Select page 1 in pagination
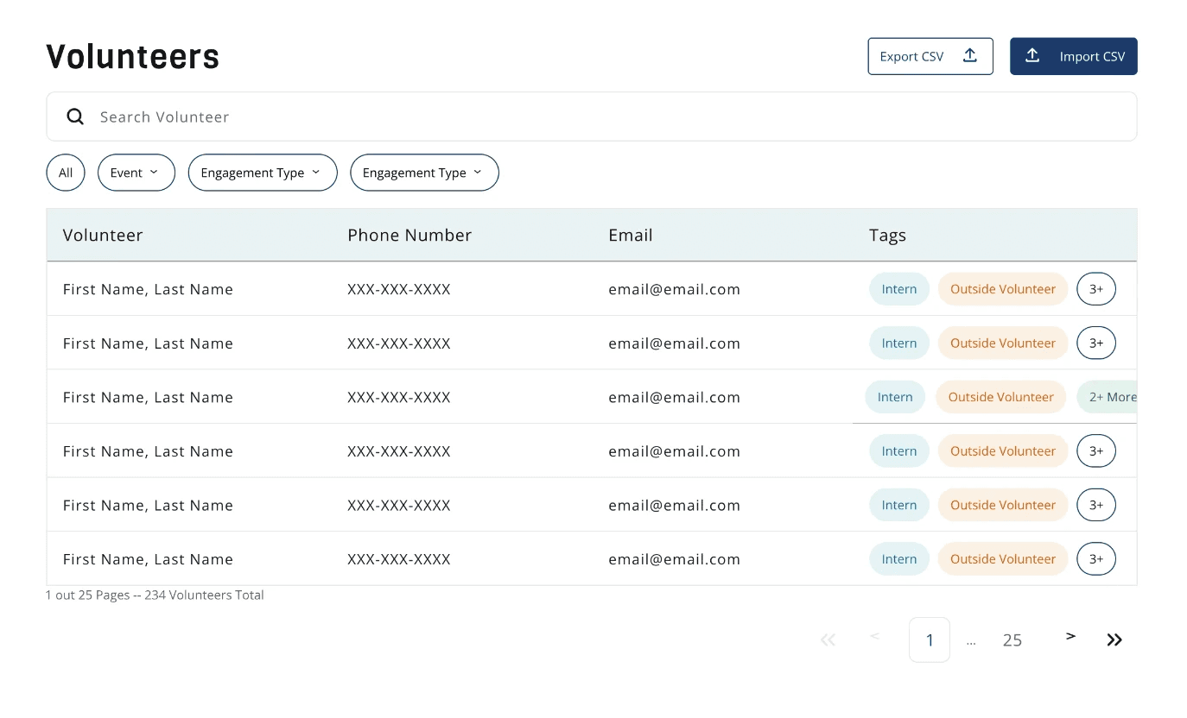1187x718 pixels. click(930, 639)
